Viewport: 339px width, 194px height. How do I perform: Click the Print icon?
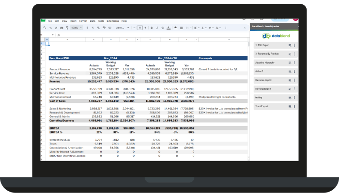(62, 28)
